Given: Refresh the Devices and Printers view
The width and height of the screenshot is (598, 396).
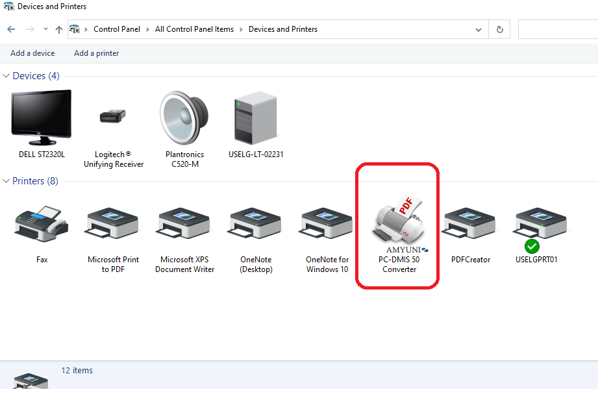Looking at the screenshot, I should click(499, 29).
